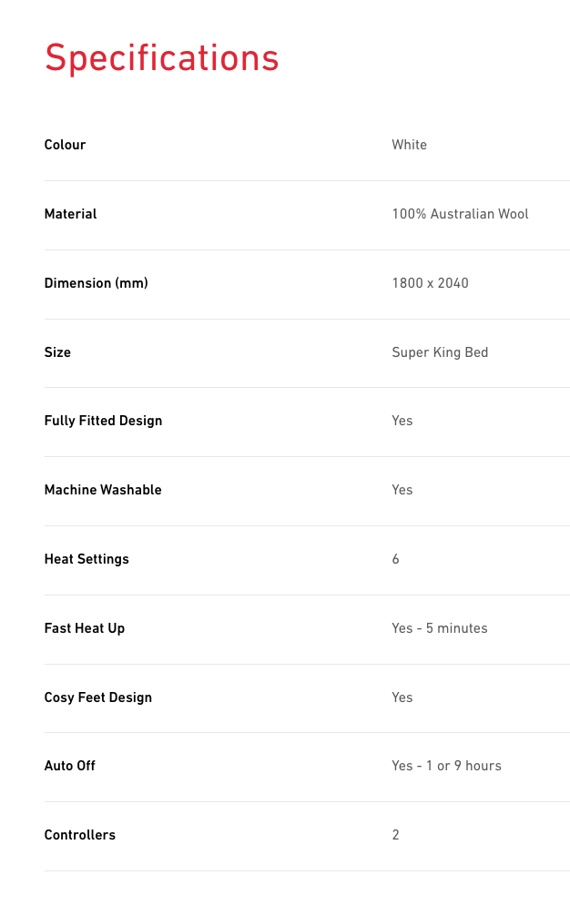
Task: Click the Cosy Feet Design label
Action: point(98,697)
